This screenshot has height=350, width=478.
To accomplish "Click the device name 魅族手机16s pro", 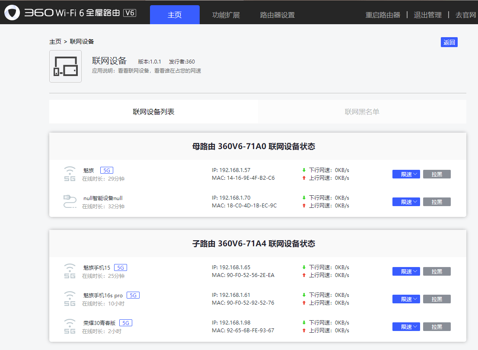I will pyautogui.click(x=103, y=296).
